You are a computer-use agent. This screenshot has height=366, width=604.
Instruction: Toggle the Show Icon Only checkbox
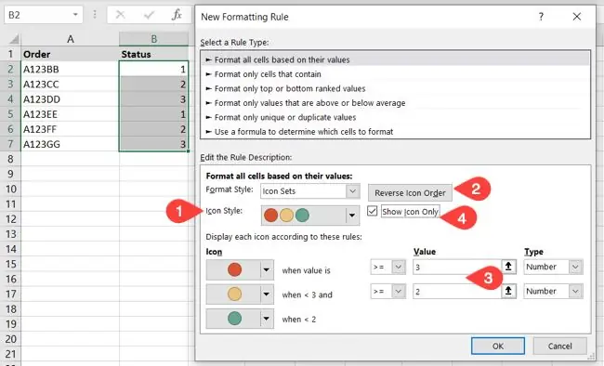click(x=372, y=211)
